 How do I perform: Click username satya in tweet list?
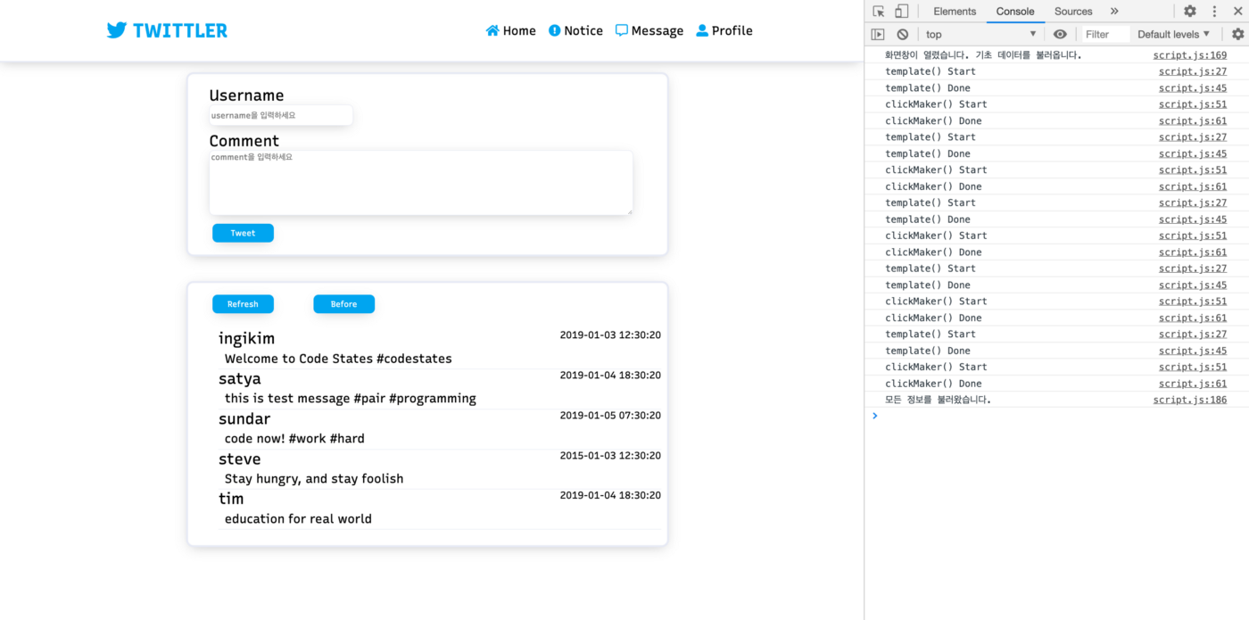[x=240, y=379]
